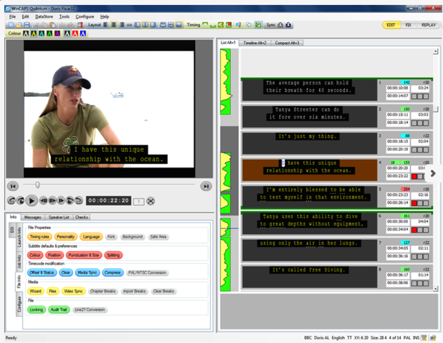This screenshot has width=443, height=343.
Task: Switch to REPLAY mode
Action: click(x=428, y=25)
